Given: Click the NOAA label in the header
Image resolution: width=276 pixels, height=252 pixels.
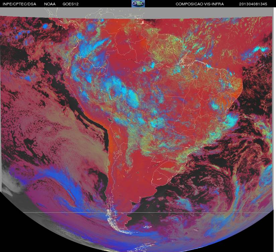Looking at the screenshot, I should coord(50,4).
